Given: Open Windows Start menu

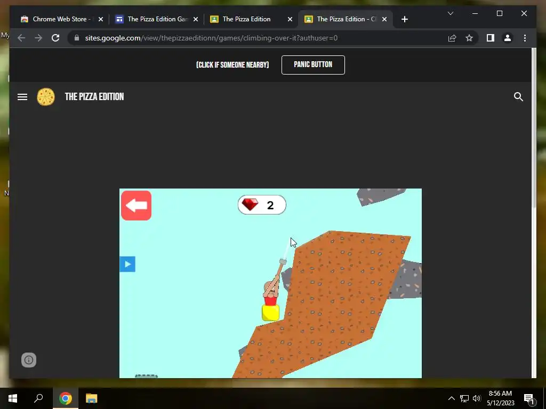Looking at the screenshot, I should point(13,398).
